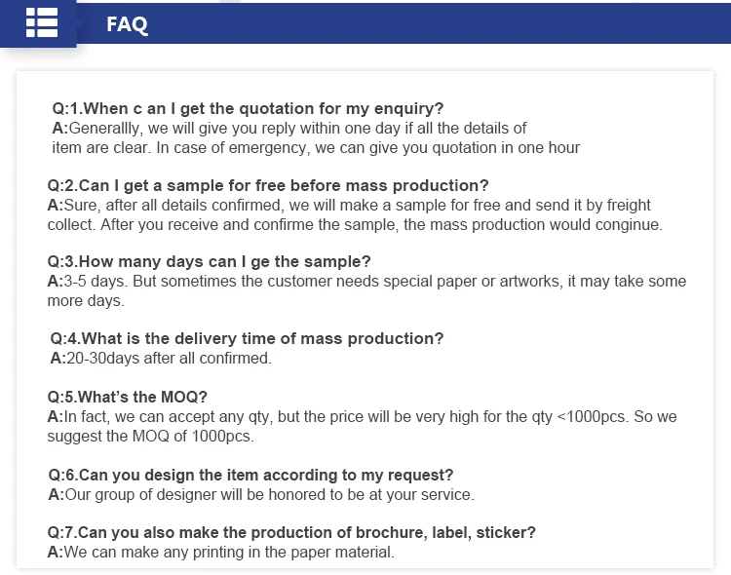Click the list grid icon in header
Viewport: 731px width, 575px height.
pyautogui.click(x=42, y=21)
